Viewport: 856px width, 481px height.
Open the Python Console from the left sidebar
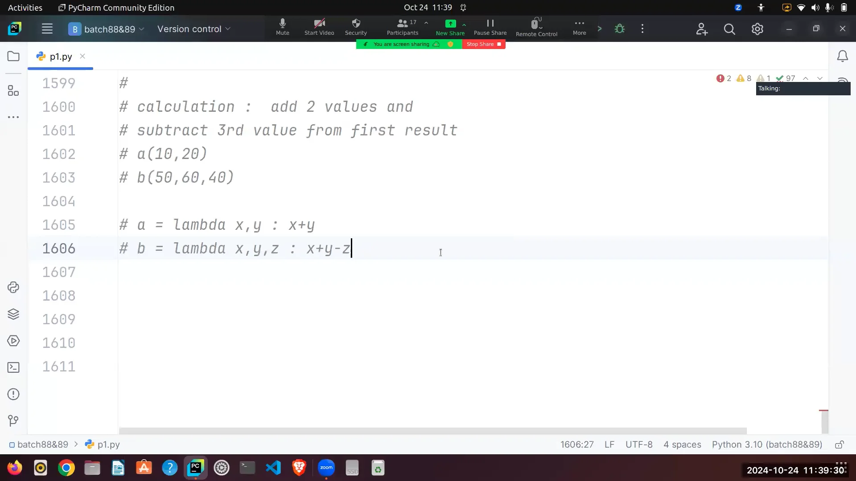point(13,287)
